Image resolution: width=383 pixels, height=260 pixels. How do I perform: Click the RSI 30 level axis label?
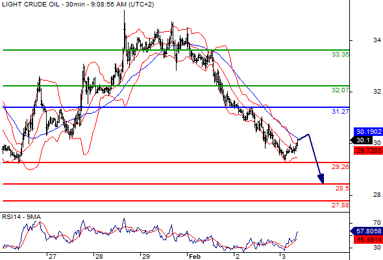[377, 248]
